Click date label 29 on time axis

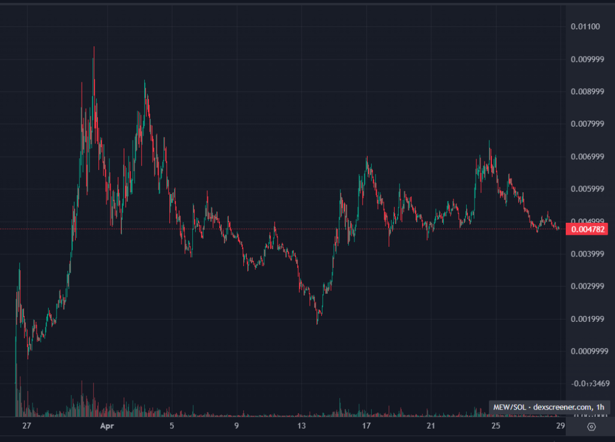coord(560,426)
